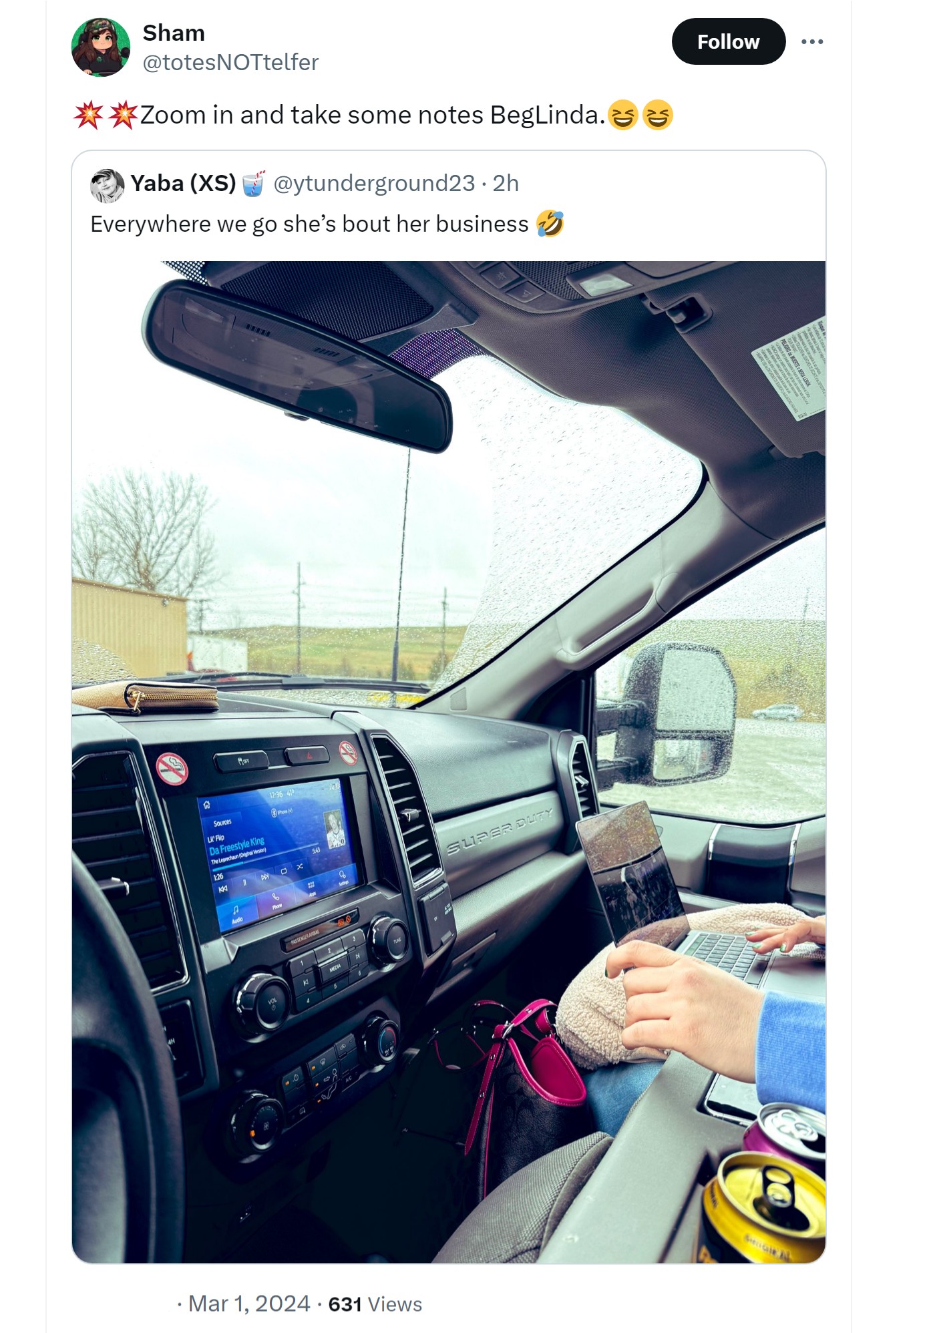Follow the Sham account
The image size is (933, 1333).
pyautogui.click(x=729, y=41)
